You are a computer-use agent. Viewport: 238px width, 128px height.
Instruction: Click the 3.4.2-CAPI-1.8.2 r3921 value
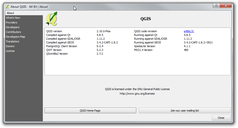click(198, 42)
